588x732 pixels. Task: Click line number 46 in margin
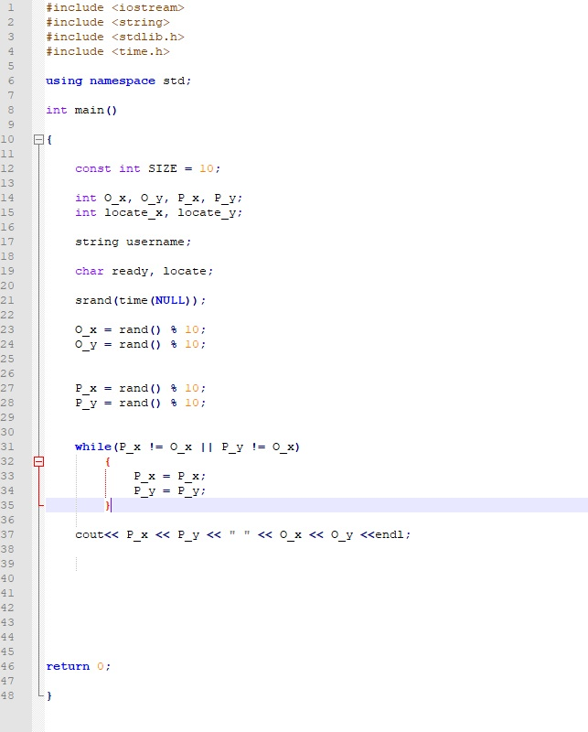[x=7, y=666]
